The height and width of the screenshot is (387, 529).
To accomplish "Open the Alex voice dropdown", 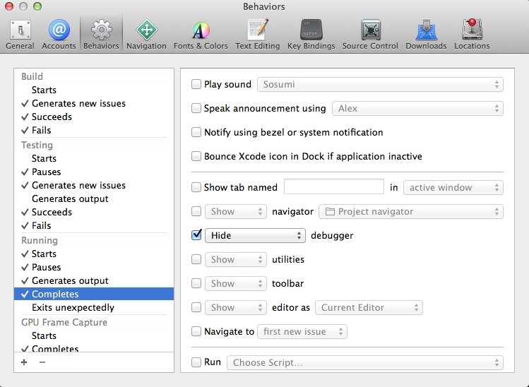I will coord(417,108).
